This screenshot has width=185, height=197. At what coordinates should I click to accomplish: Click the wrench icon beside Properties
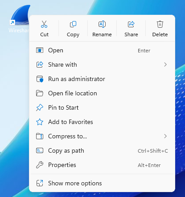pyautogui.click(x=40, y=165)
